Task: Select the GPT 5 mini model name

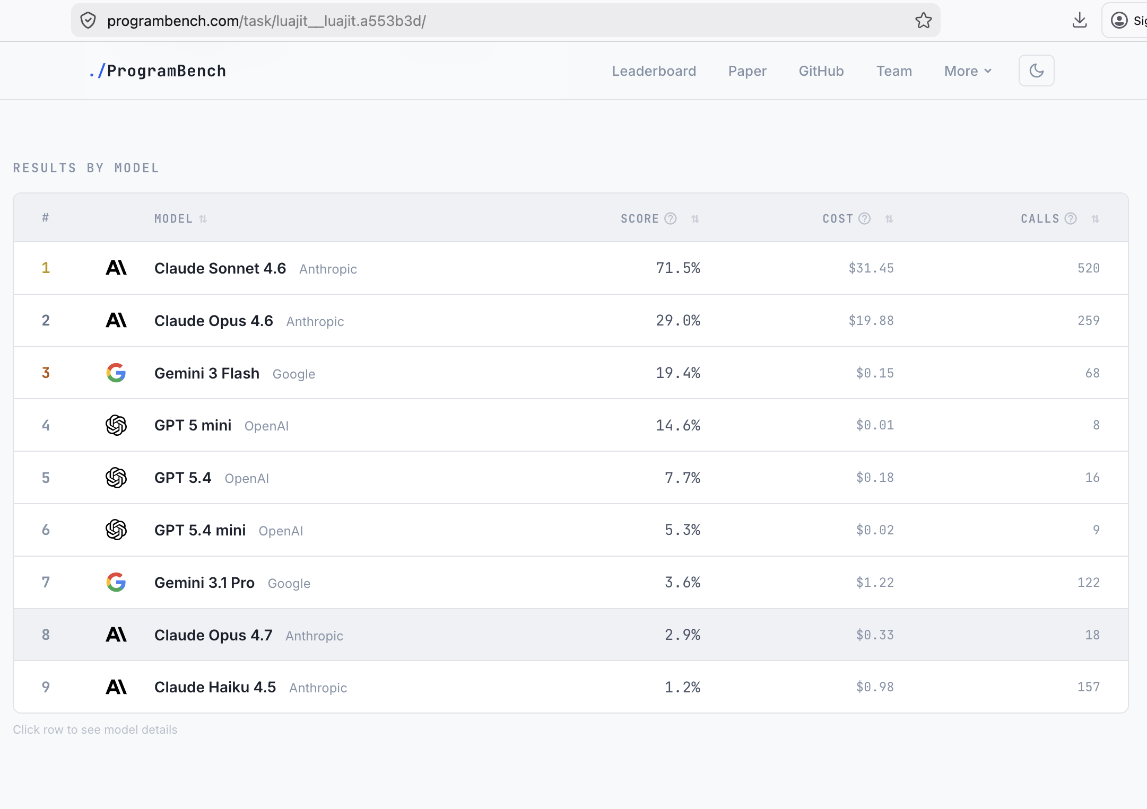Action: tap(193, 425)
